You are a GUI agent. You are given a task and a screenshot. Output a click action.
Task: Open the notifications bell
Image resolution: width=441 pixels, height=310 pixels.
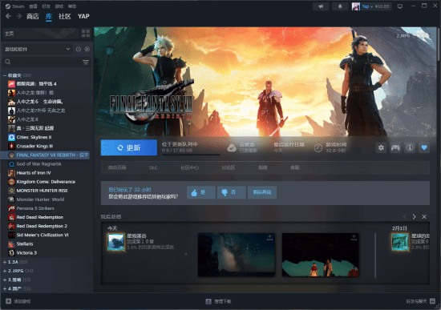(x=340, y=6)
